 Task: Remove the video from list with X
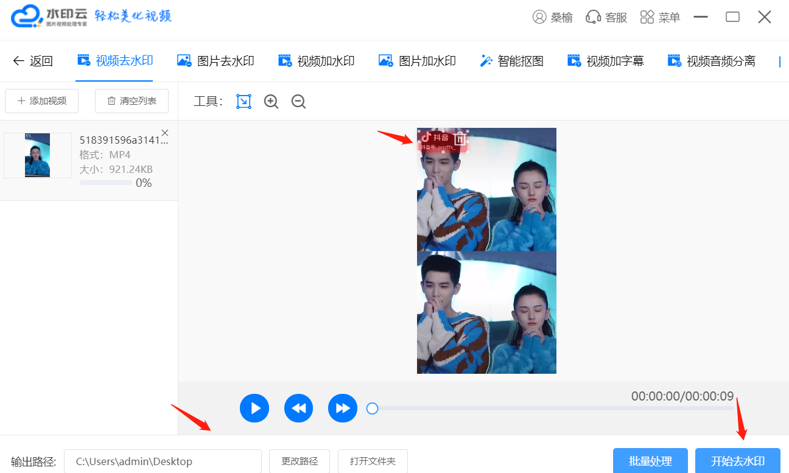click(x=165, y=133)
